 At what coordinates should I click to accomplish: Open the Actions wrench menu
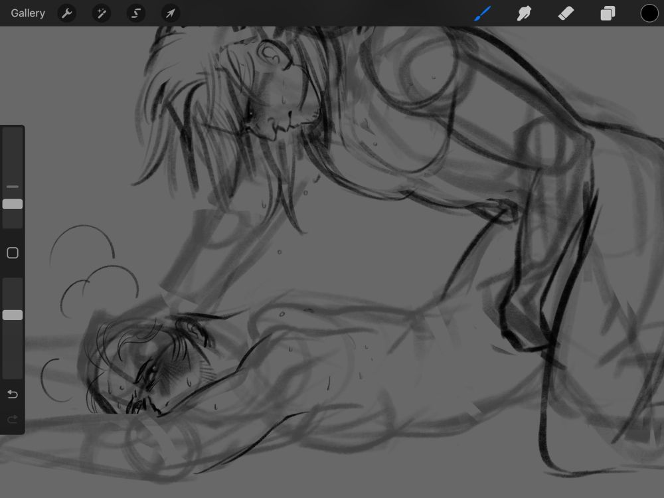tap(67, 13)
